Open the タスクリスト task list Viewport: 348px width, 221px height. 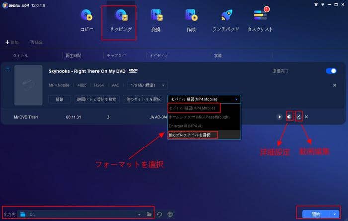coord(260,20)
